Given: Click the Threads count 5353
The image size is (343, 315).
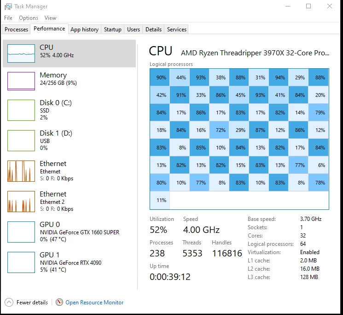Looking at the screenshot, I should pos(192,254).
